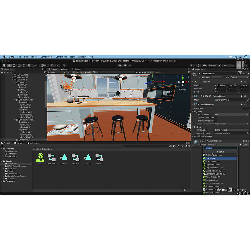
Task: Toggle the CUPBOARDS active checkbox
Action: (x=199, y=73)
